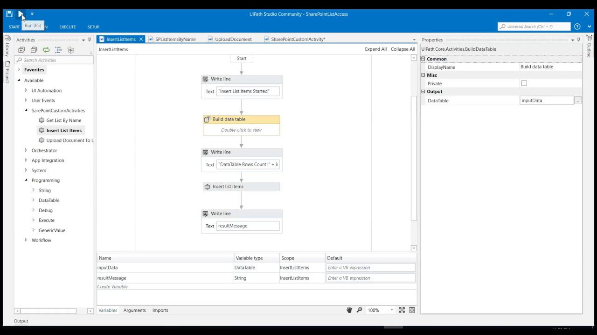Collapse the Common properties section

click(423, 59)
